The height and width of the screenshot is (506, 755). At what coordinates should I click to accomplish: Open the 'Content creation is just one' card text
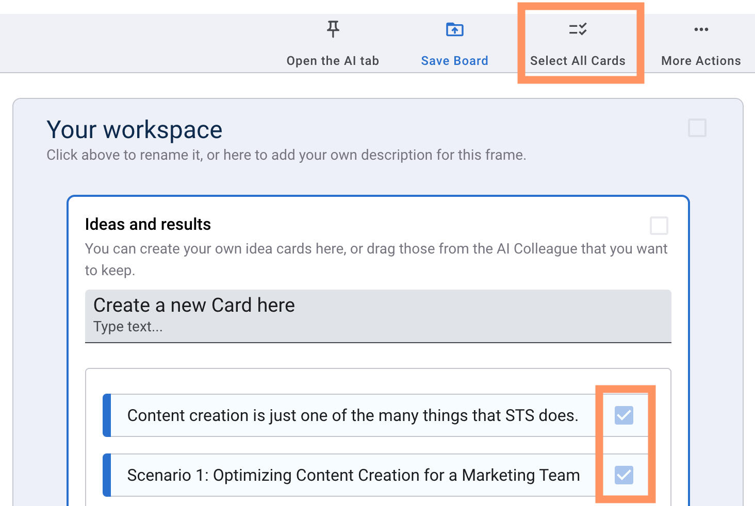point(353,415)
